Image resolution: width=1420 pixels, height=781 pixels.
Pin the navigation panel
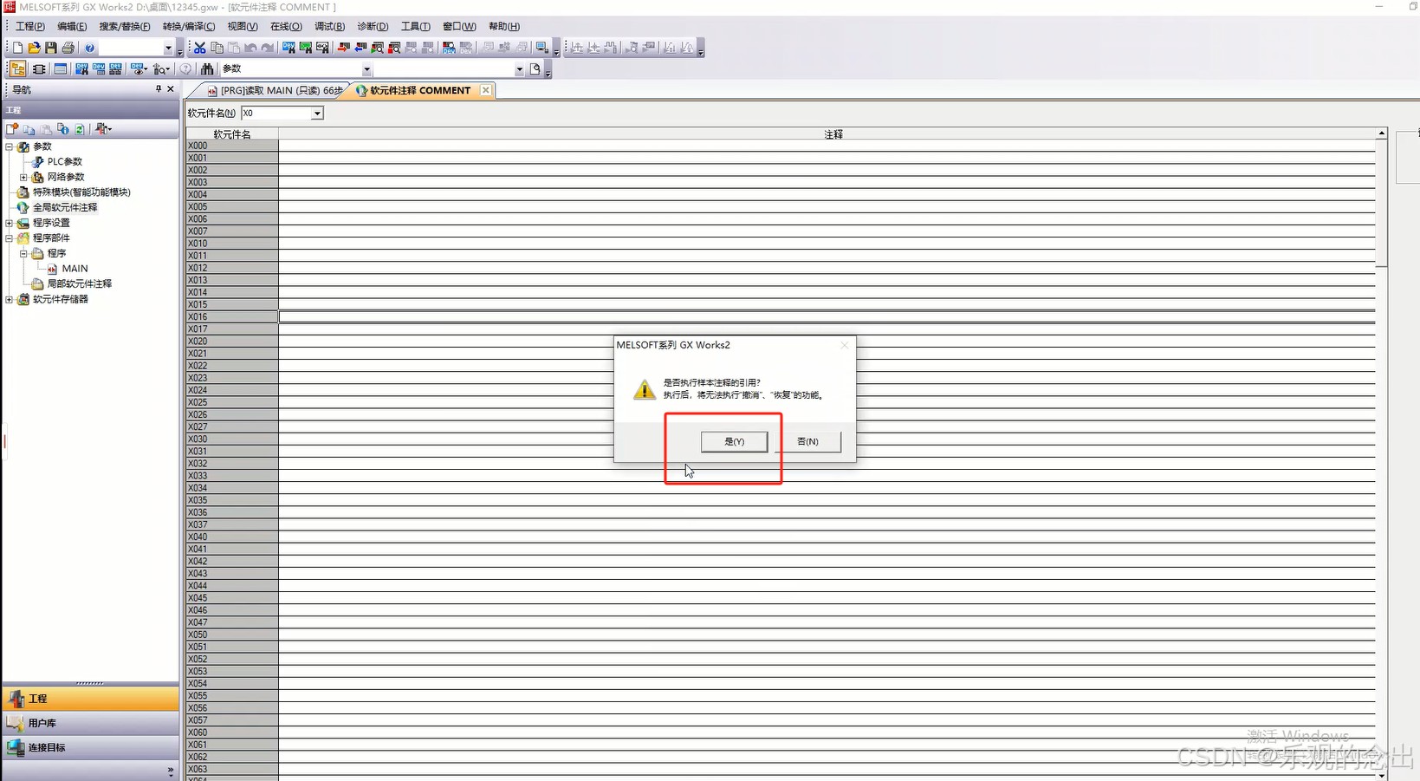pos(159,89)
